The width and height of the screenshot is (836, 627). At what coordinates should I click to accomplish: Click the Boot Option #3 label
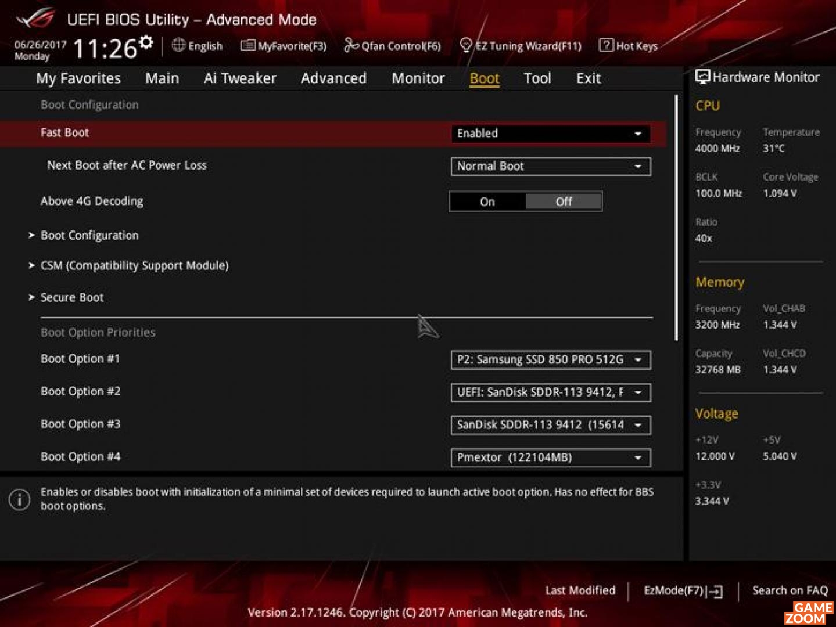click(x=80, y=424)
